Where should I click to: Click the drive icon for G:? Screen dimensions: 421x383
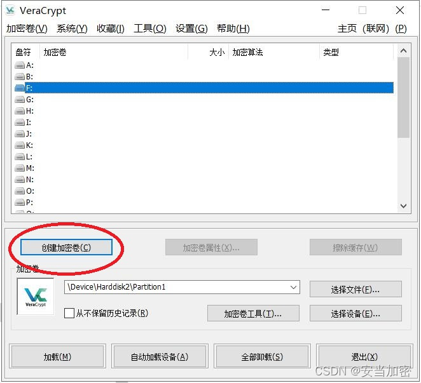(x=20, y=100)
